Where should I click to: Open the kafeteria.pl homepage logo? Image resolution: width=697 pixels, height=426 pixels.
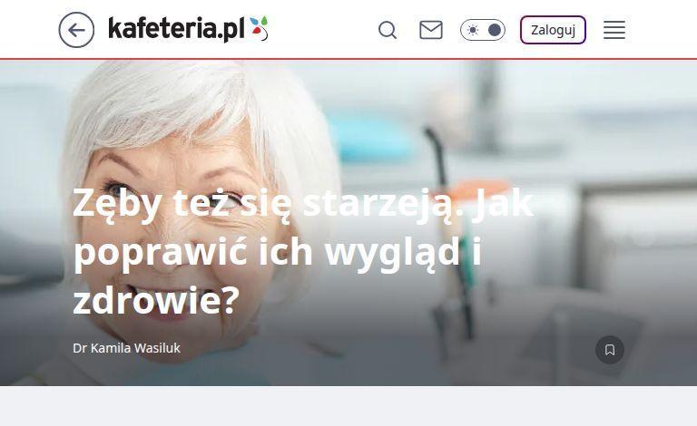[188, 29]
